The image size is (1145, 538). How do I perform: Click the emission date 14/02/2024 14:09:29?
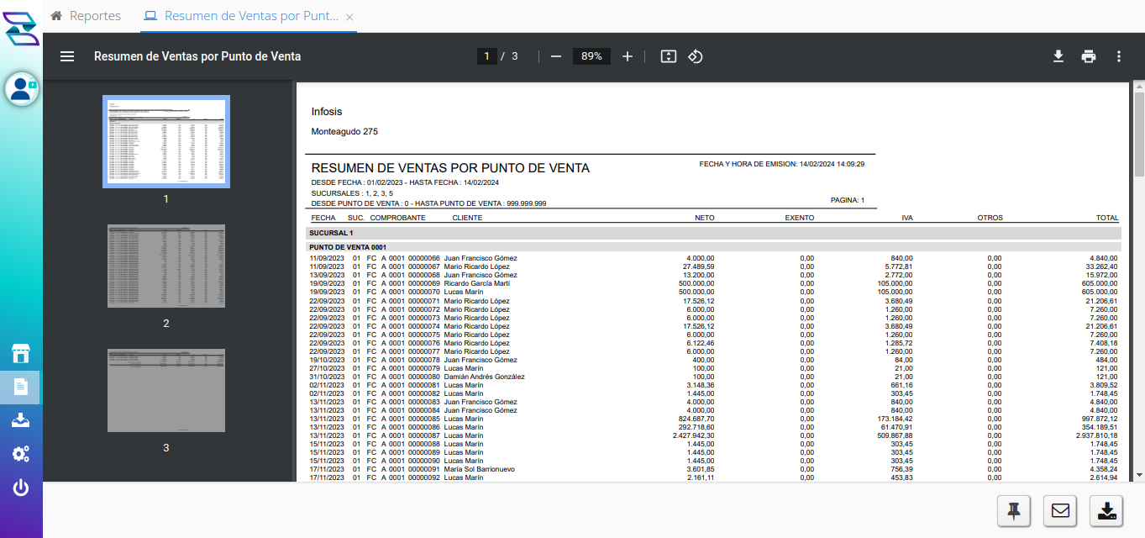pyautogui.click(x=832, y=164)
